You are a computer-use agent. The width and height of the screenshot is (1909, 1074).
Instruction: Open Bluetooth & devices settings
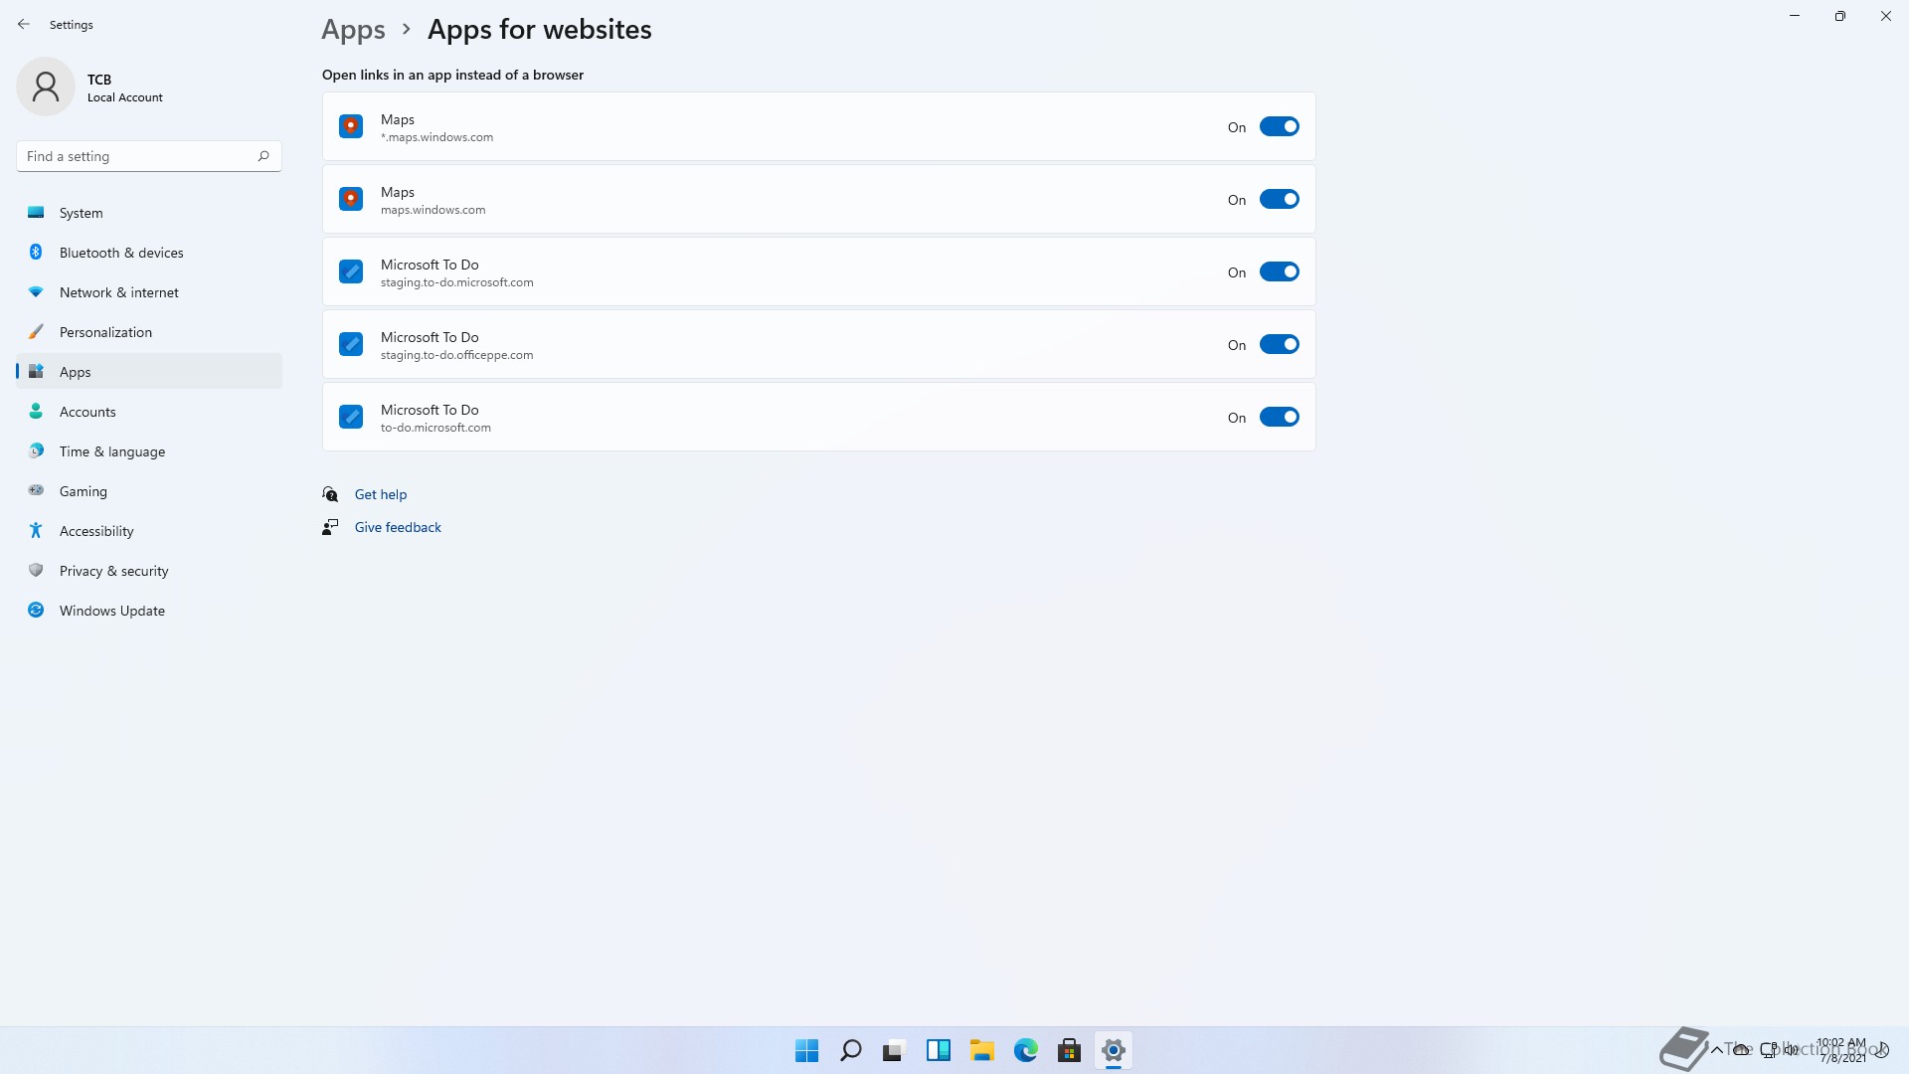click(x=121, y=253)
